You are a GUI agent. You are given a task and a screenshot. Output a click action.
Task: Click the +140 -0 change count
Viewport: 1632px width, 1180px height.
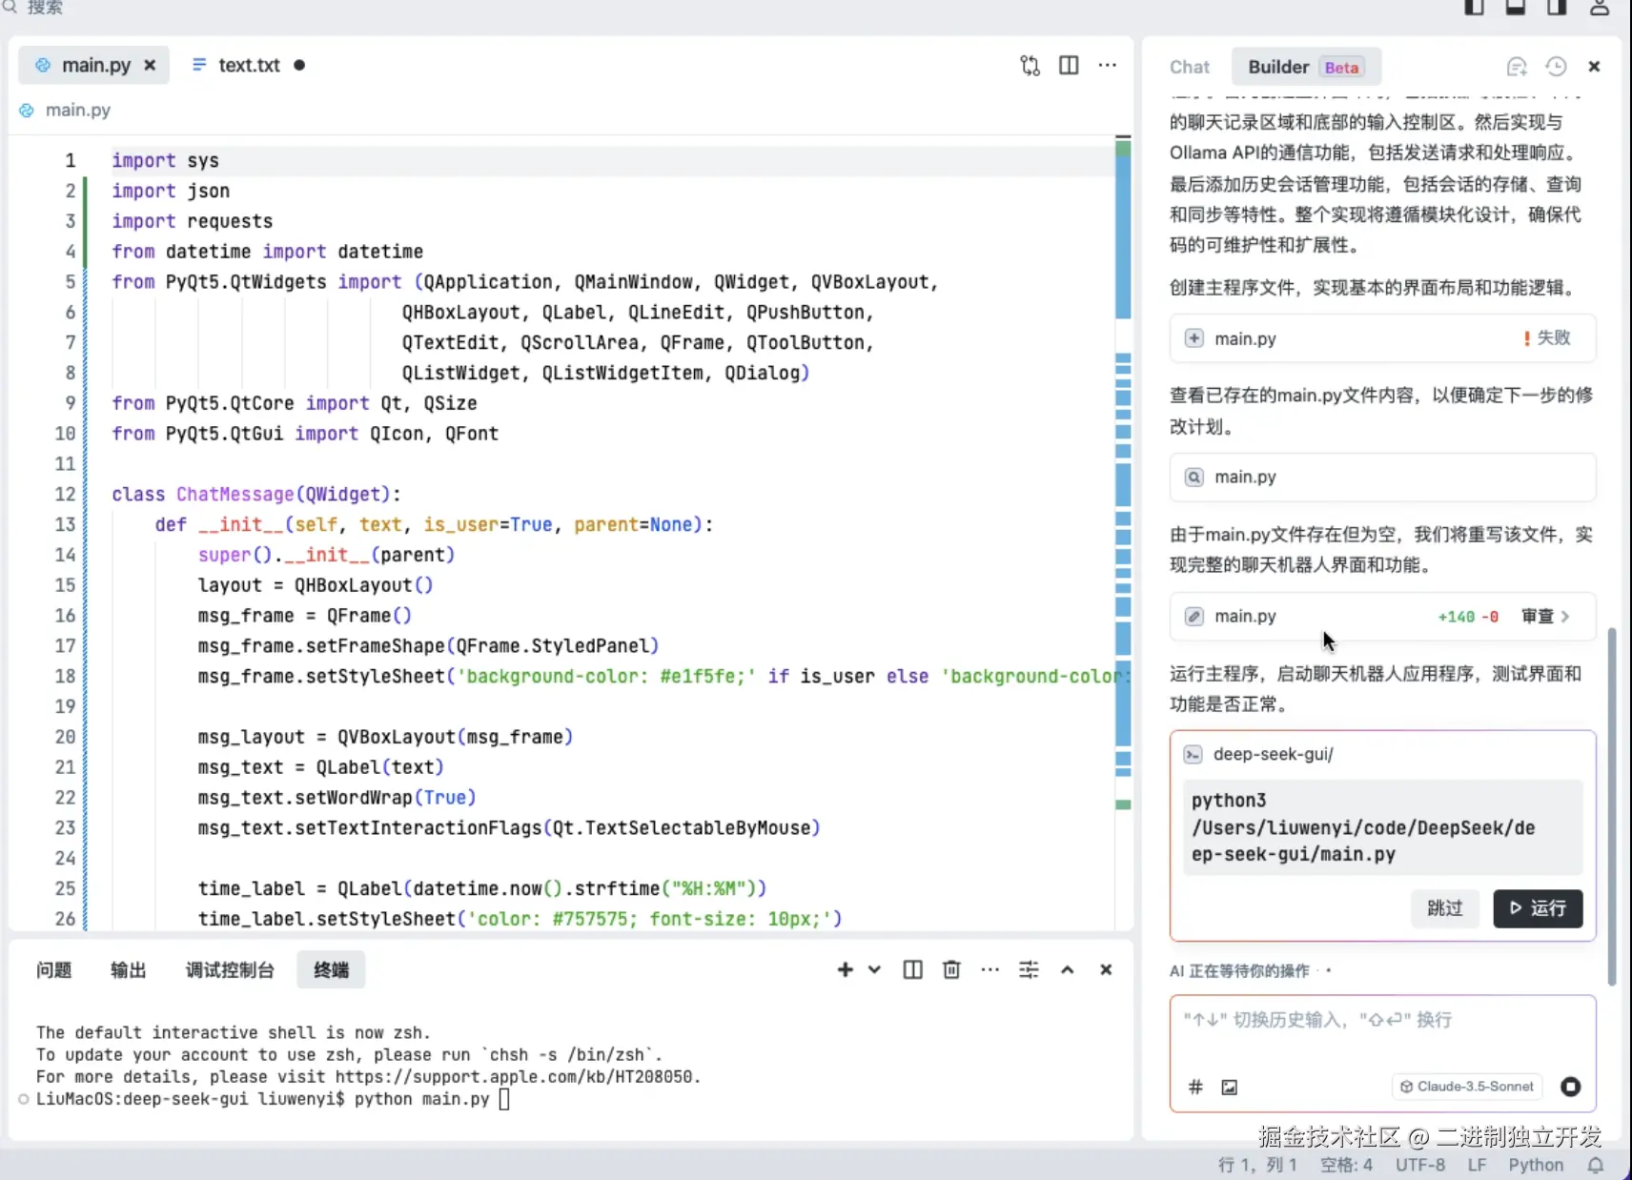click(x=1468, y=617)
